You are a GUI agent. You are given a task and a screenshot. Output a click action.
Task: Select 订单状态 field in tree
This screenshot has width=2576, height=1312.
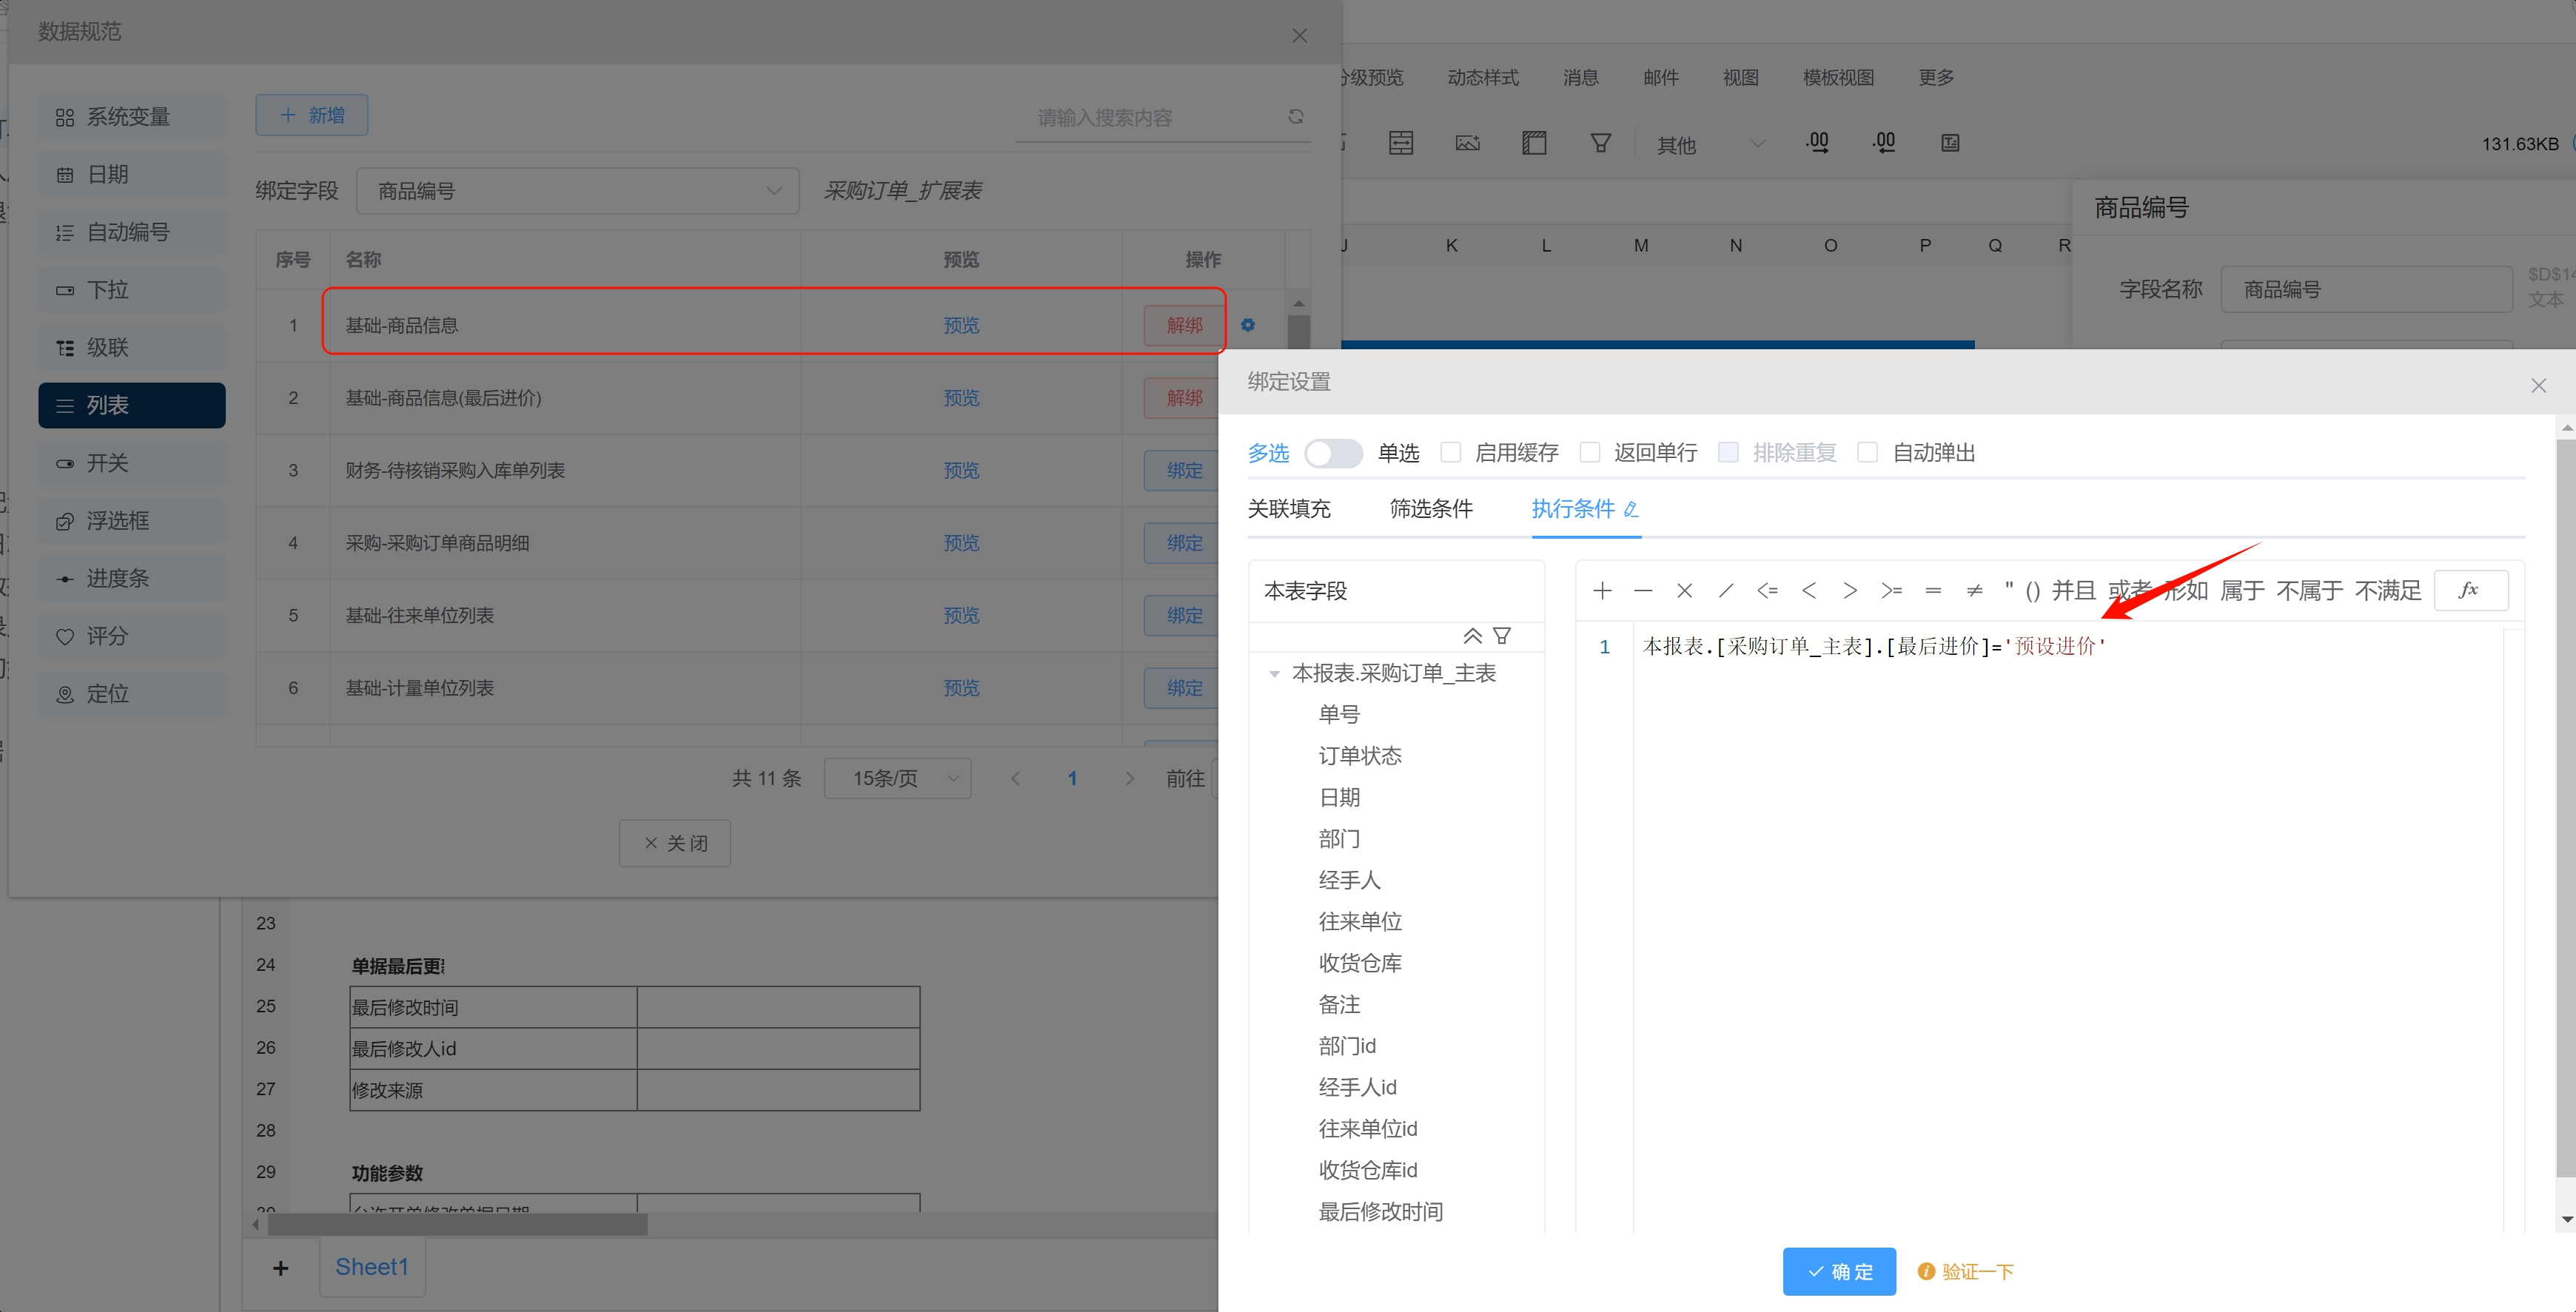pos(1360,756)
